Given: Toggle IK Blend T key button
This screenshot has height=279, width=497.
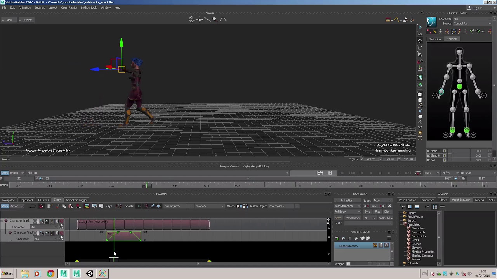Looking at the screenshot, I should [445, 151].
